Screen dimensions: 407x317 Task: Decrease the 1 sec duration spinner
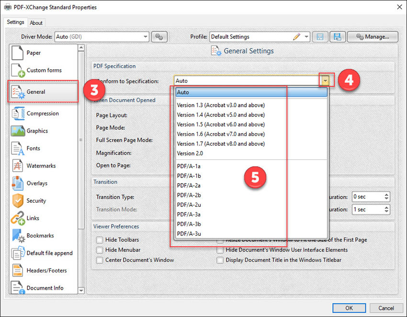(386, 212)
